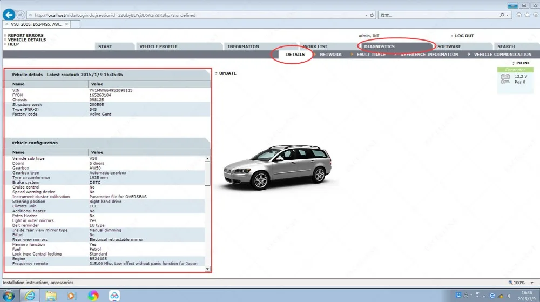Click the VEHICLE DETAILS link
540x302 pixels.
tap(27, 39)
